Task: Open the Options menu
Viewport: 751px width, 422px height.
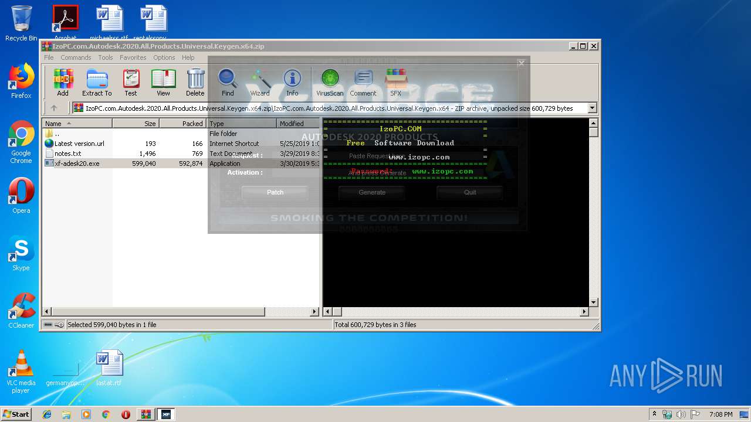Action: pyautogui.click(x=164, y=57)
